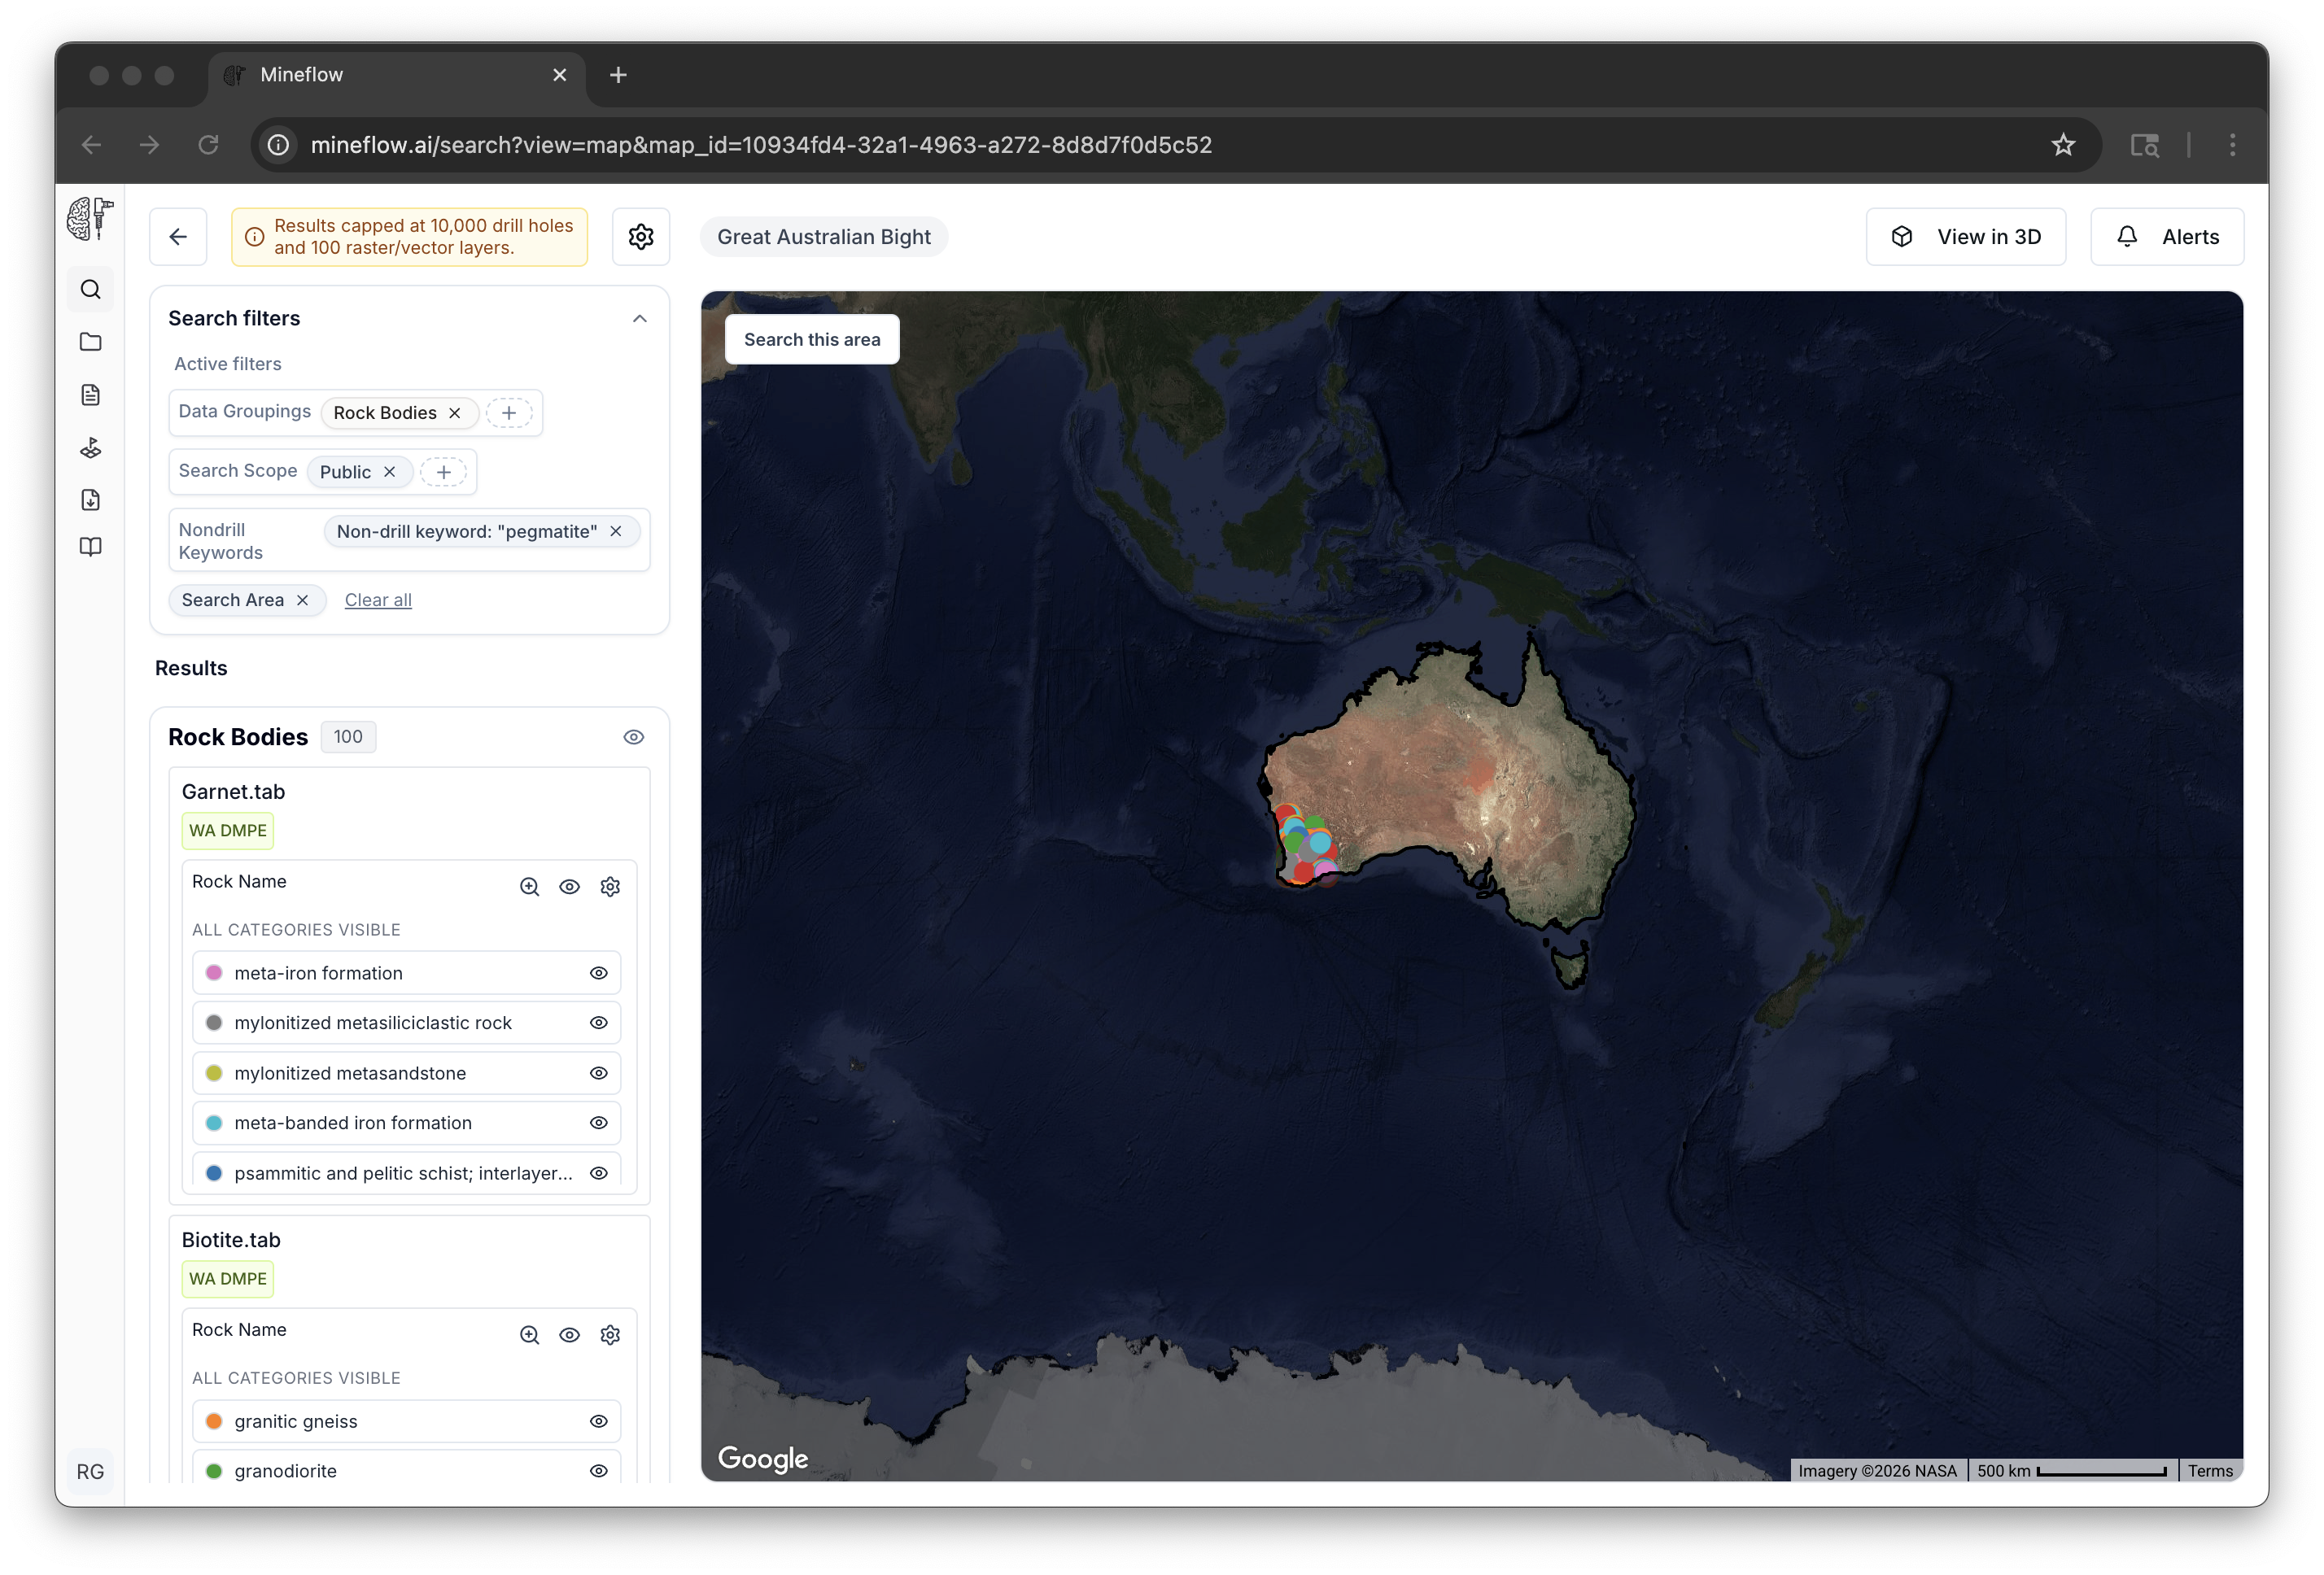The height and width of the screenshot is (1575, 2324).
Task: Open the drill rig icon in the sidebar
Action: (90, 447)
